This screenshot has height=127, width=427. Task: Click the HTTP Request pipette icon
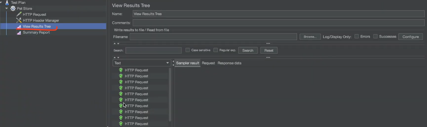19,14
